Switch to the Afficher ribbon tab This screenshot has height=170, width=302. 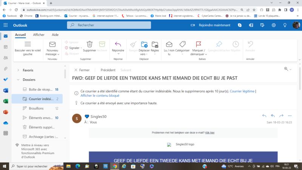[39, 35]
